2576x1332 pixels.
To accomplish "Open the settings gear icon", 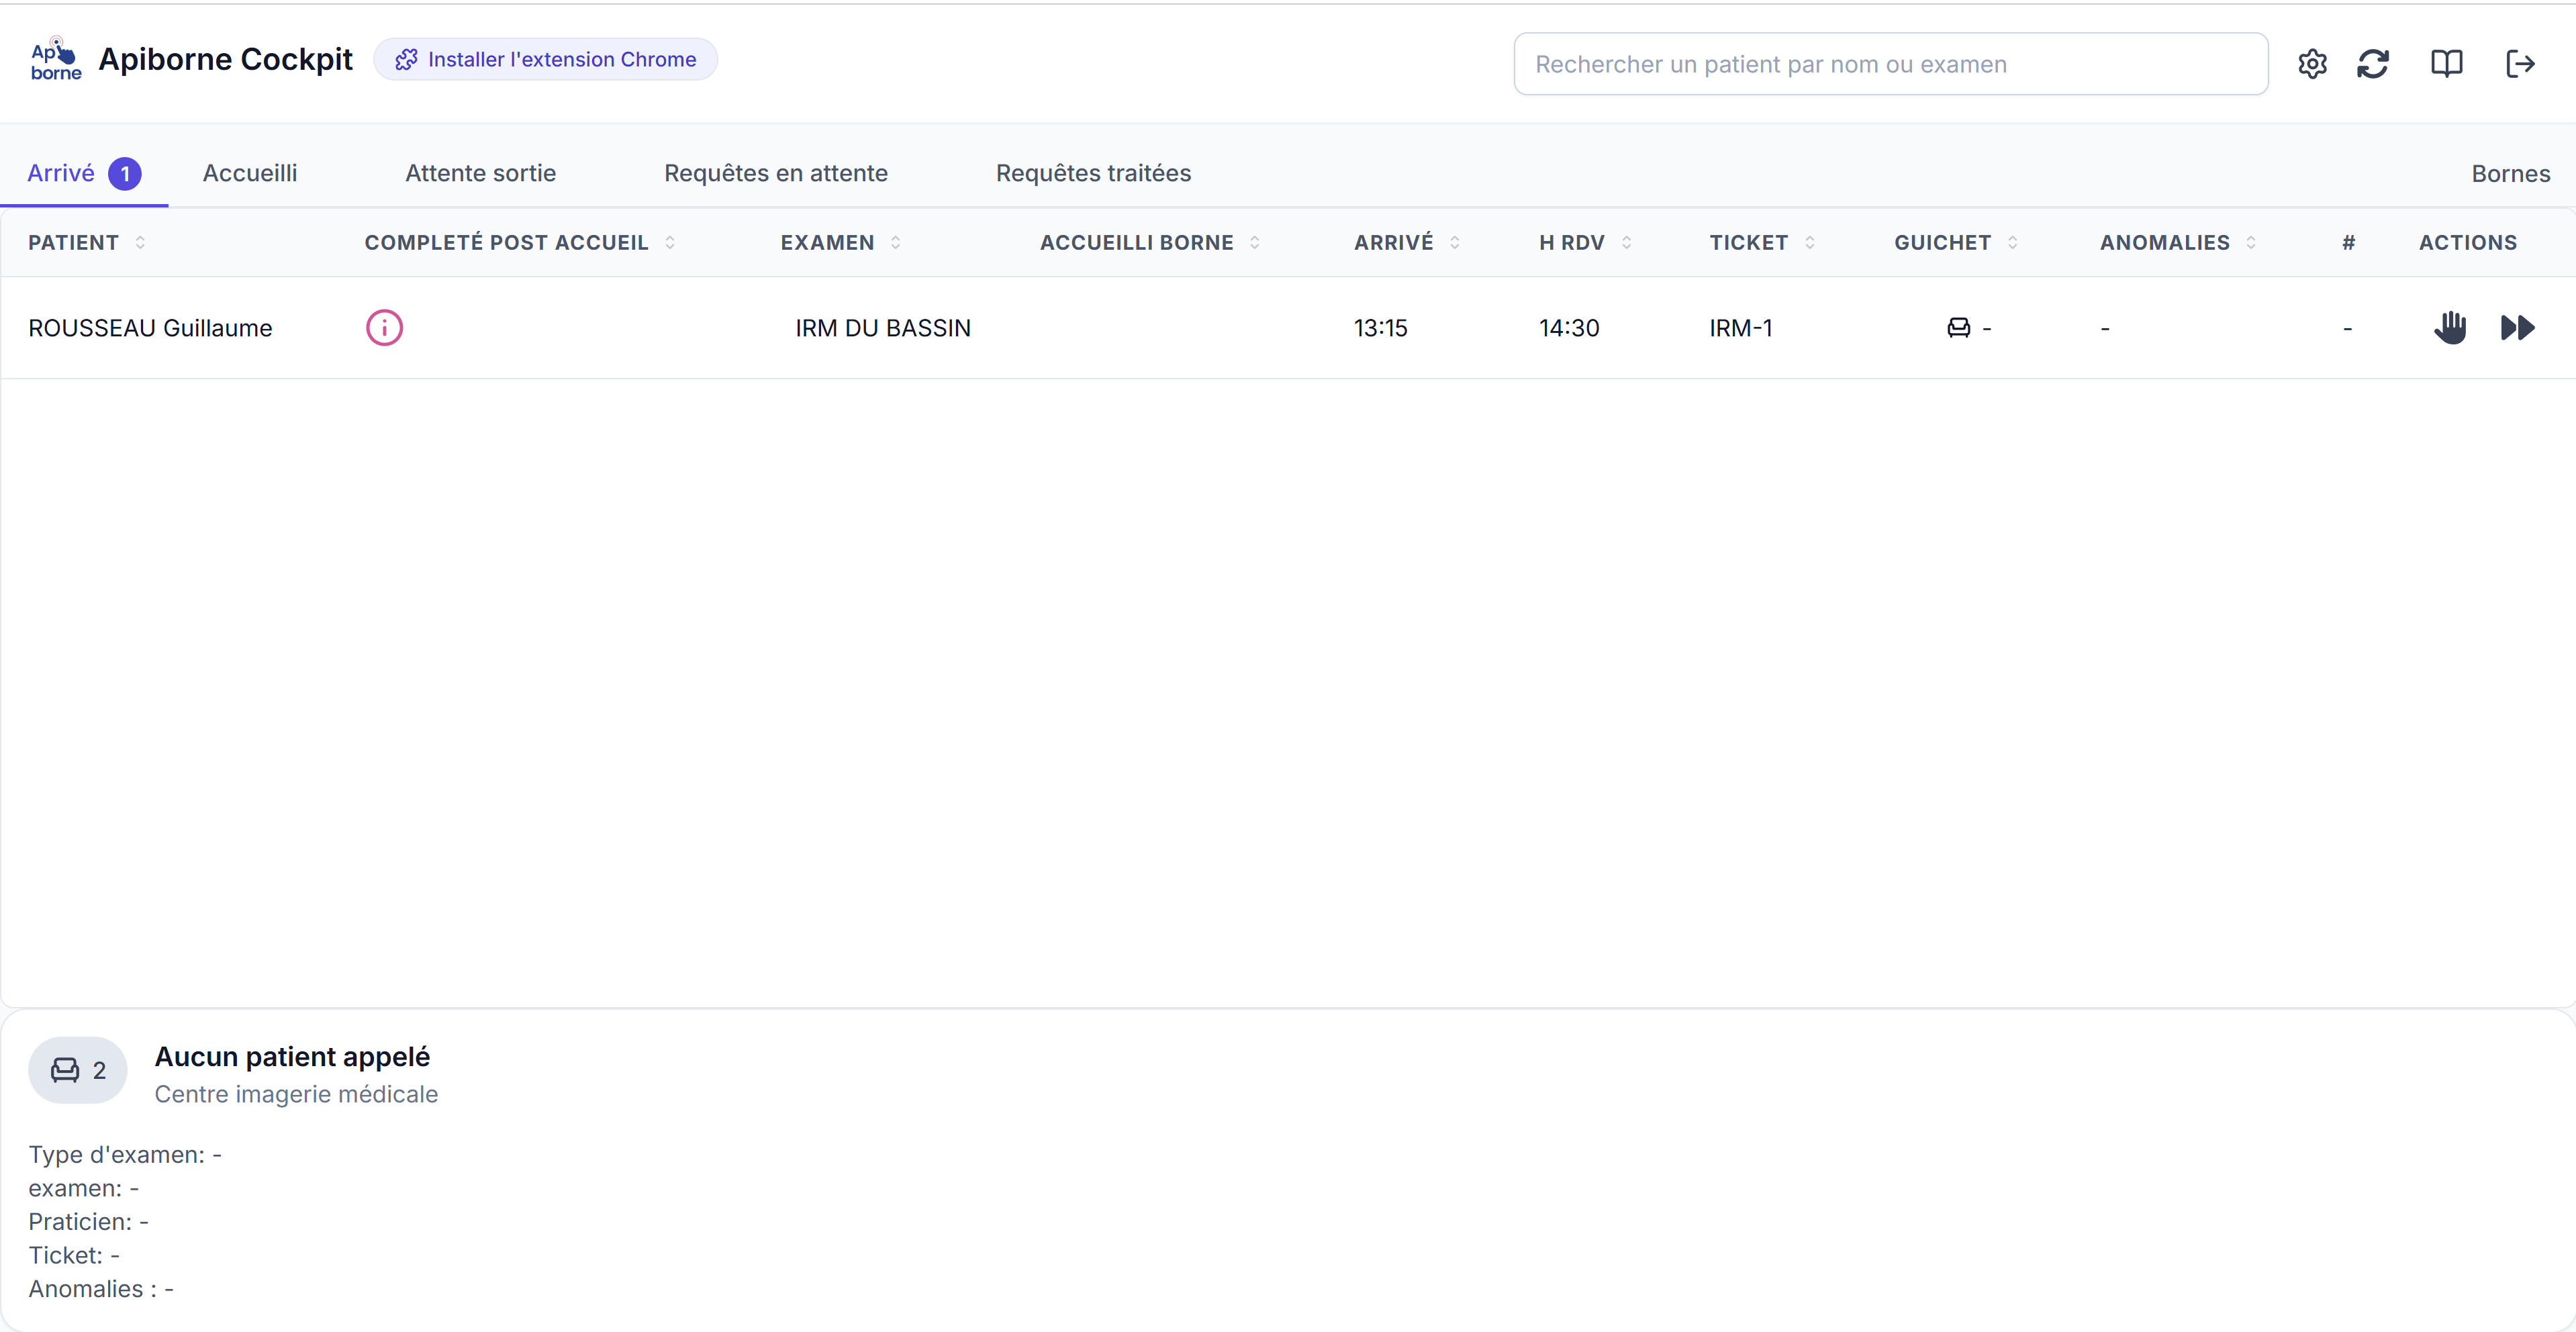I will pyautogui.click(x=2312, y=64).
